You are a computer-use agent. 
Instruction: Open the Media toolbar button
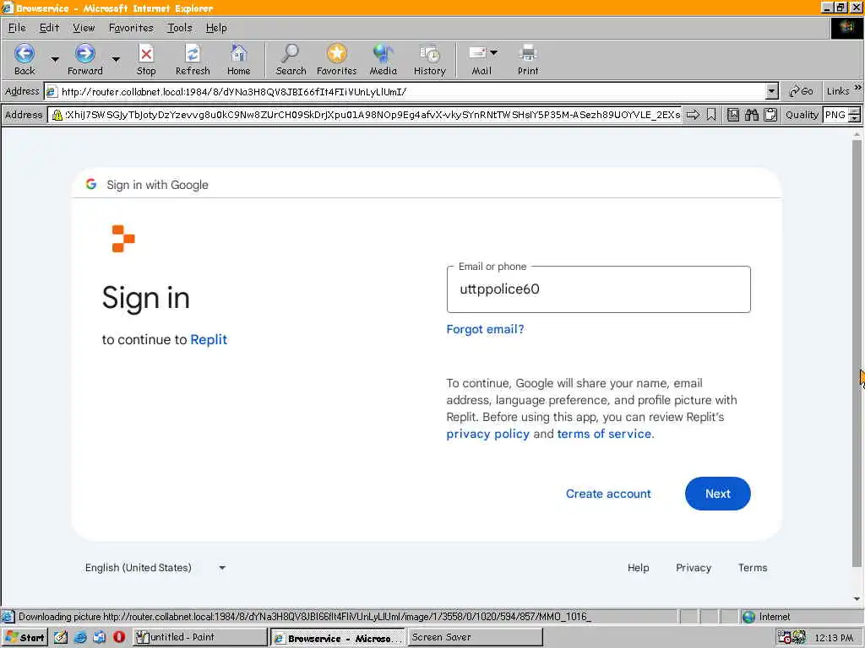383,60
